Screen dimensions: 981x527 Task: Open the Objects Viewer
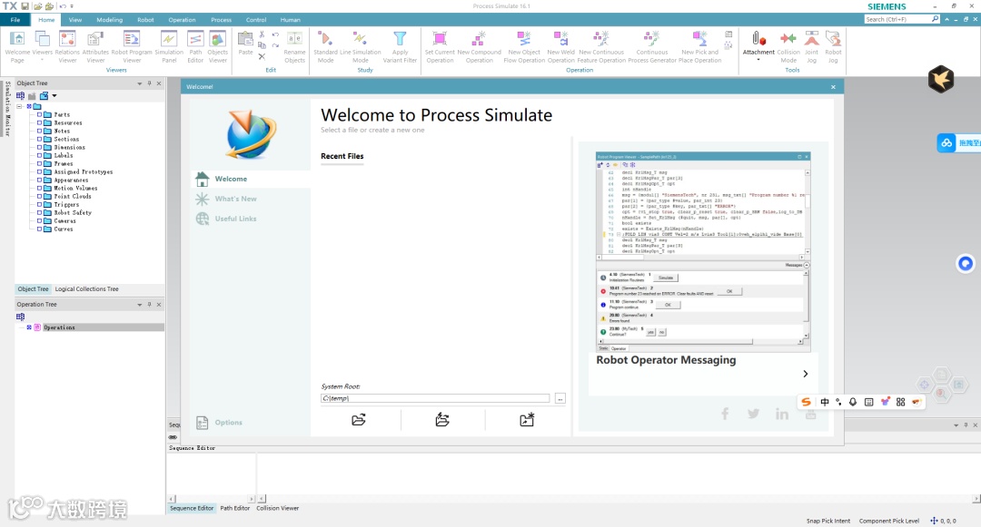[218, 47]
